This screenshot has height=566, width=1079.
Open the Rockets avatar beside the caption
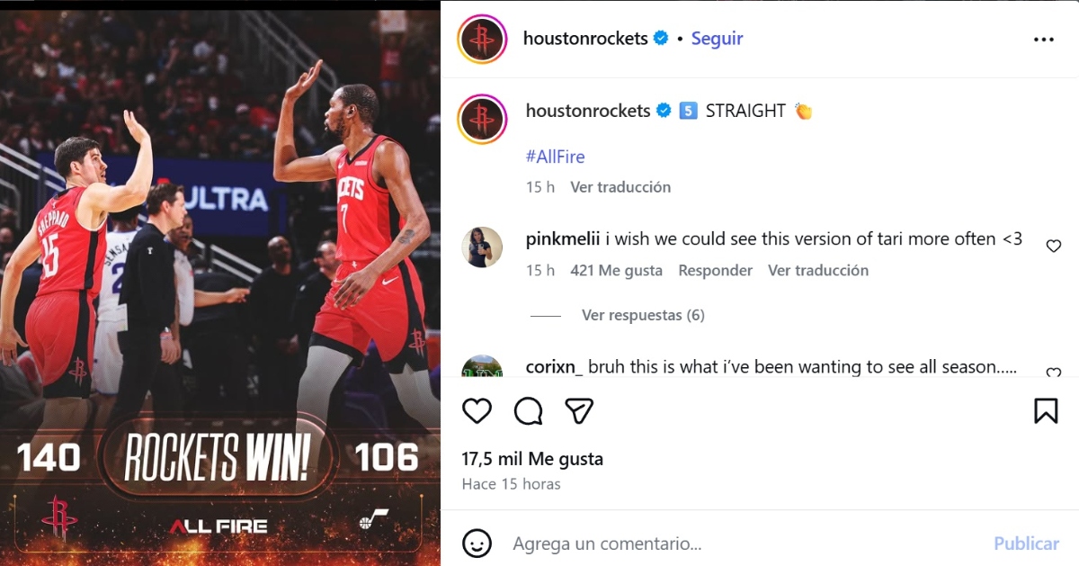[482, 119]
